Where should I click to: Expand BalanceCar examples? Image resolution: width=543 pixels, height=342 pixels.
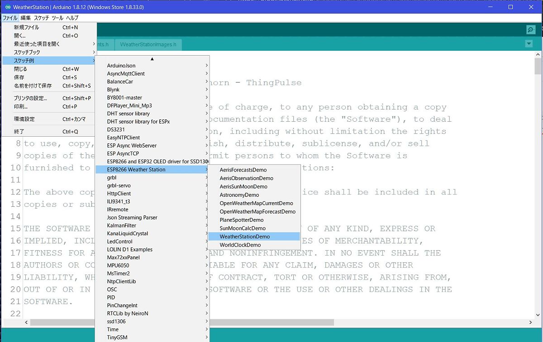152,81
